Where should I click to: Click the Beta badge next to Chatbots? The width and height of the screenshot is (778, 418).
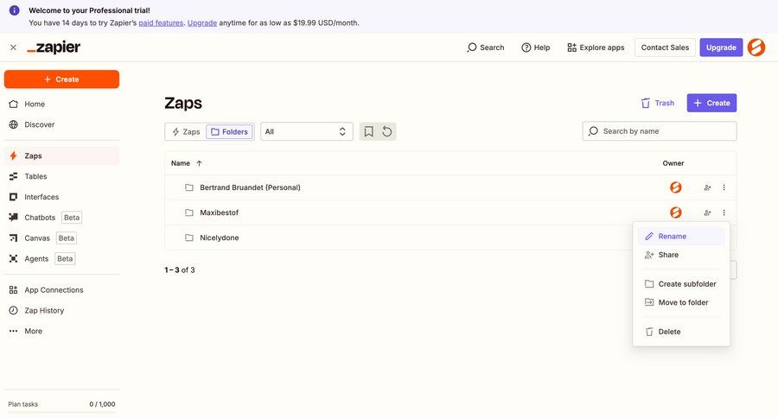point(72,218)
